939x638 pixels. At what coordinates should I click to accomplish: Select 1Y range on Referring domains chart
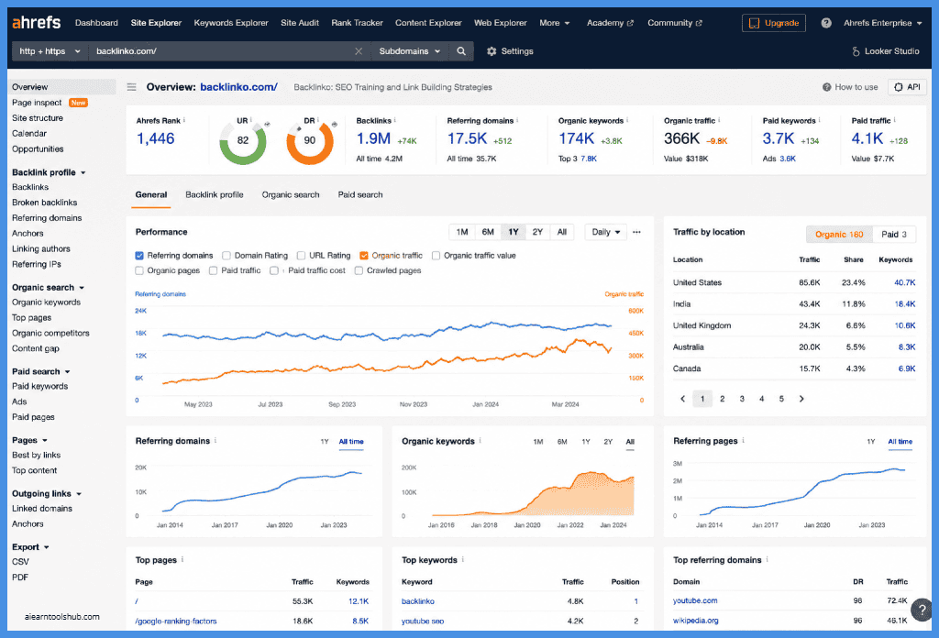click(325, 442)
